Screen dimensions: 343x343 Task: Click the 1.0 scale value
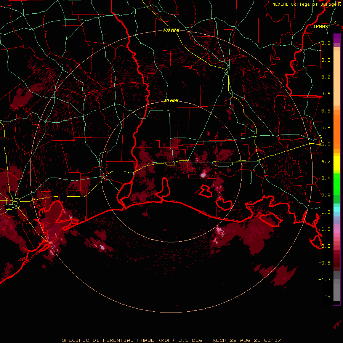326,229
